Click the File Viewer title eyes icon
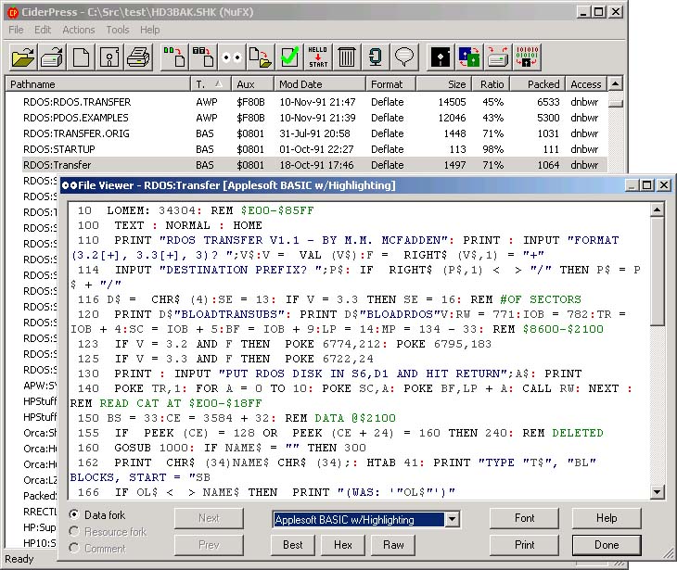Image resolution: width=677 pixels, height=570 pixels. [x=69, y=185]
